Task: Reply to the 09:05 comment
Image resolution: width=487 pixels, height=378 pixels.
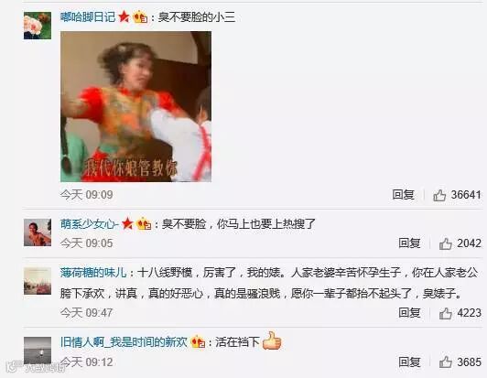Action: click(409, 243)
